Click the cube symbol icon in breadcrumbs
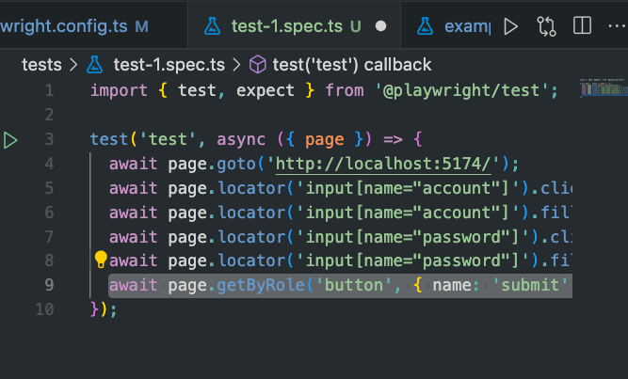This screenshot has width=628, height=379. click(257, 65)
